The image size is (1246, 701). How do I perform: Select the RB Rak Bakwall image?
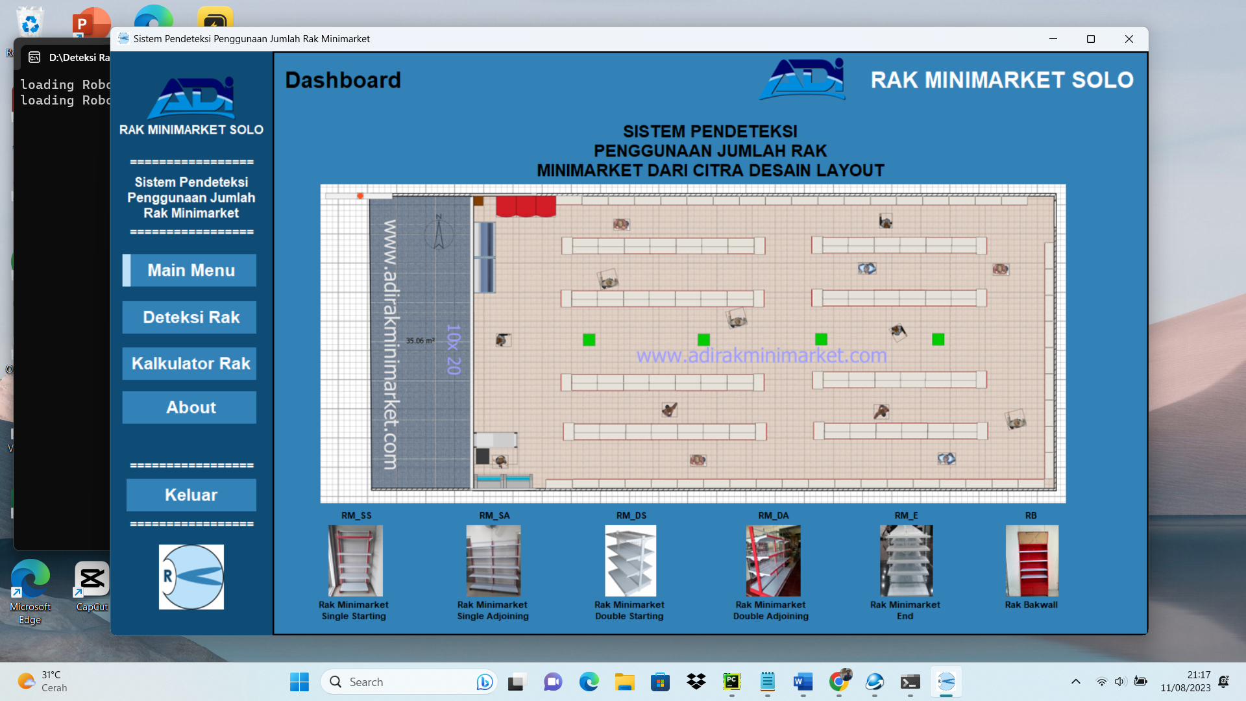pyautogui.click(x=1032, y=561)
